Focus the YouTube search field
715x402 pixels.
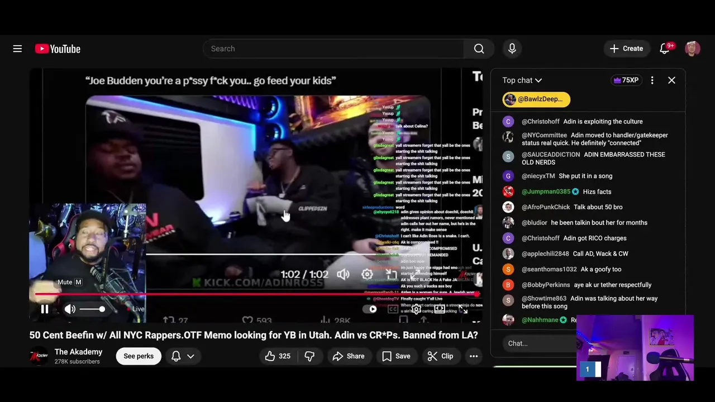coord(334,49)
